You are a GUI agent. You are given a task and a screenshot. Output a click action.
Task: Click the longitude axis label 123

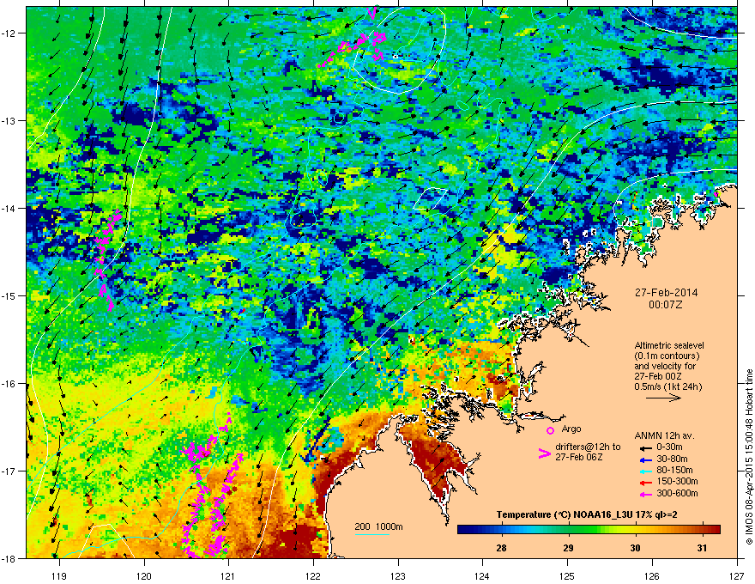[x=398, y=575]
